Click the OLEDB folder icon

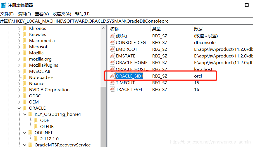click(x=36, y=126)
